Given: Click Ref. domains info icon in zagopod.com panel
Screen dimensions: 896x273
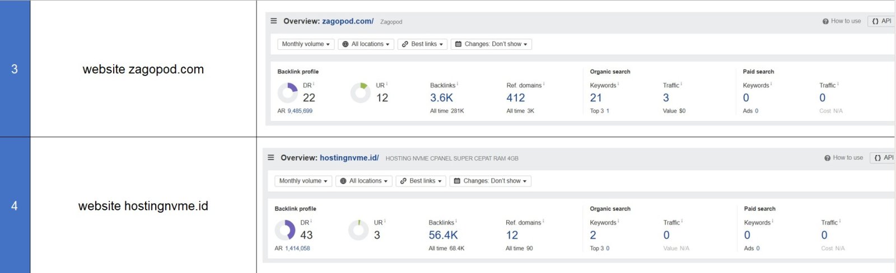Looking at the screenshot, I should click(x=544, y=84).
